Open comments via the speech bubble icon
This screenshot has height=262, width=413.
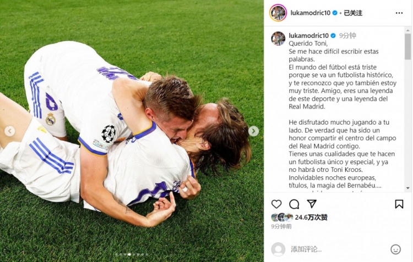pos(294,204)
